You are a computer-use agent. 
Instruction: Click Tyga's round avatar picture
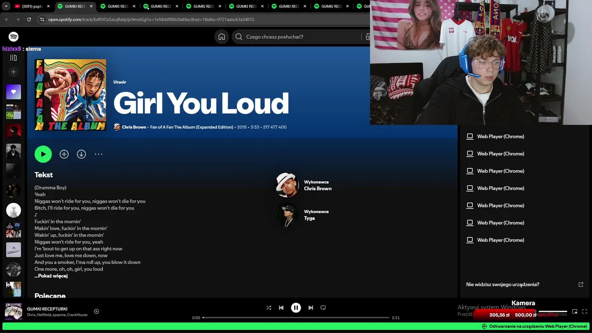click(287, 215)
